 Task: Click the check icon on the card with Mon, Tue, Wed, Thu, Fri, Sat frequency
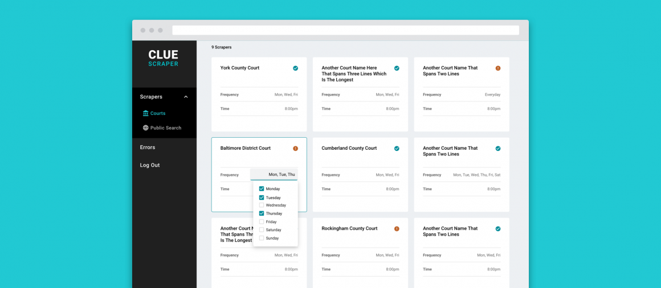tap(498, 148)
